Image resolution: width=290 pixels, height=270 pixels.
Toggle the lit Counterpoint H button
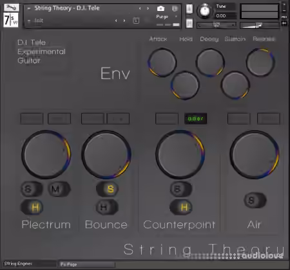coord(180,207)
